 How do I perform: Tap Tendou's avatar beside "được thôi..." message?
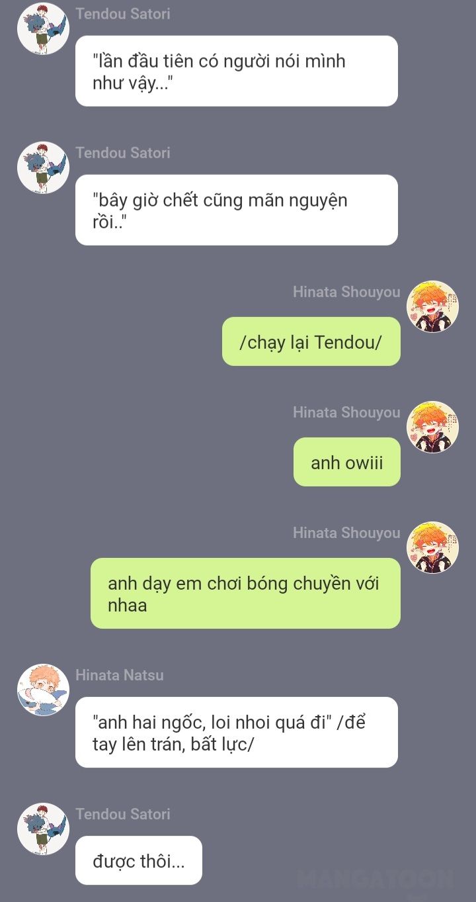(x=43, y=829)
